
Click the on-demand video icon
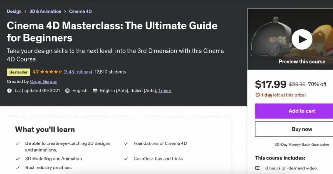pyautogui.click(x=258, y=168)
